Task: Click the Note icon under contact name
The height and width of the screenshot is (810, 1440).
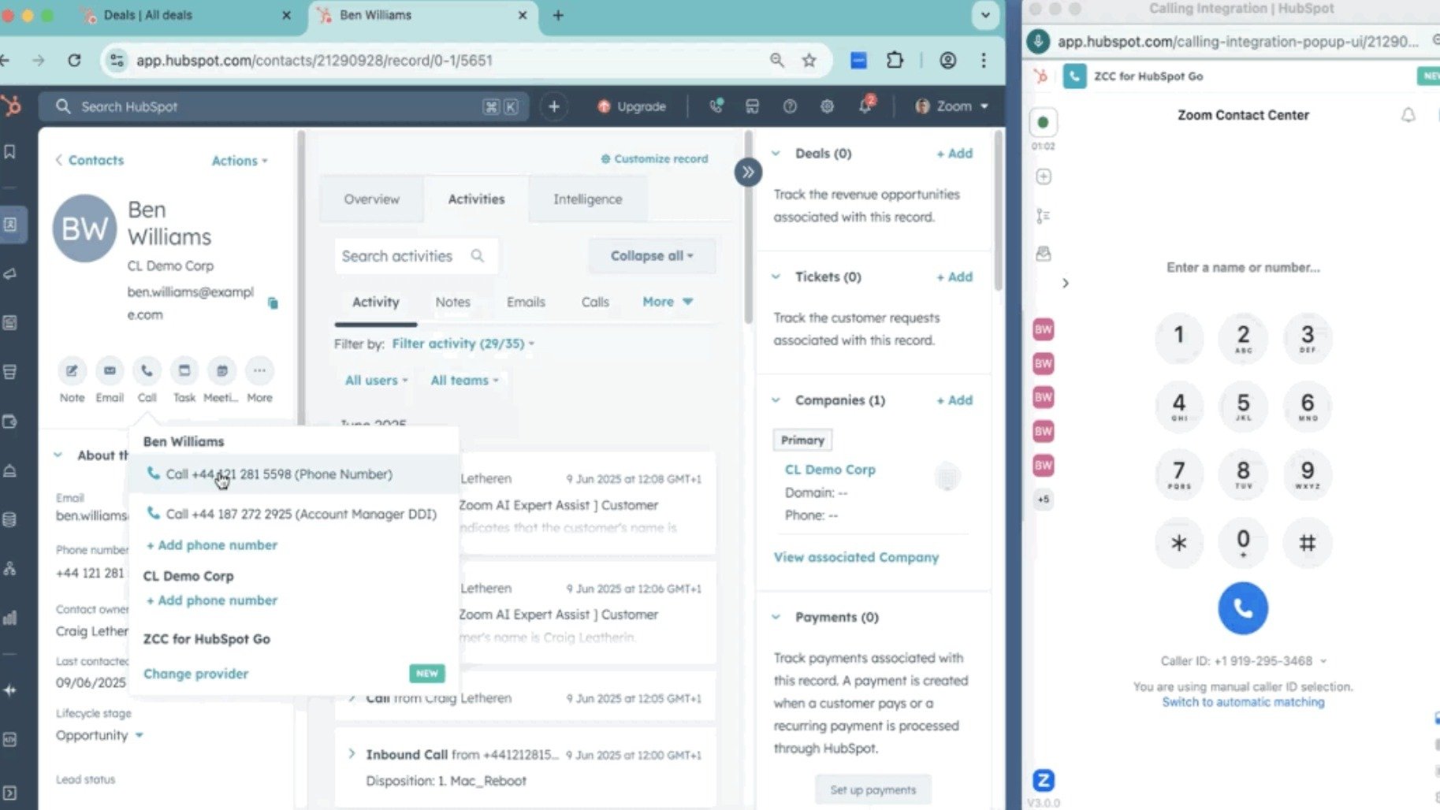Action: pos(72,370)
